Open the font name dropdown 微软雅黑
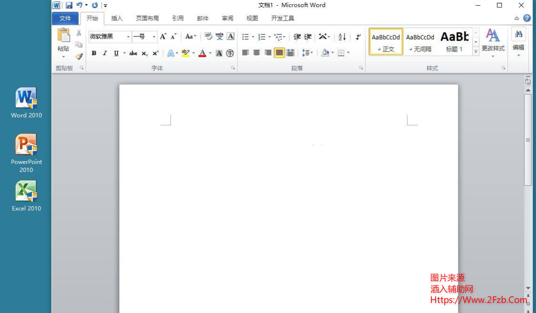Viewport: 536px width, 313px height. tap(128, 37)
